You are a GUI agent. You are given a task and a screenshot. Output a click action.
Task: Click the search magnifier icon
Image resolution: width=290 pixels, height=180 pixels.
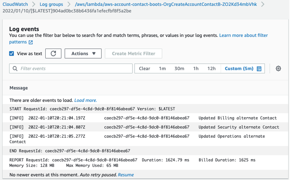pyautogui.click(x=15, y=69)
